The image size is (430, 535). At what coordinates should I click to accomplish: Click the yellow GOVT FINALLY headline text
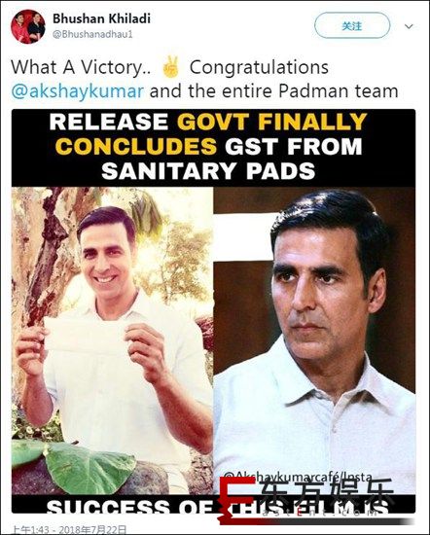272,122
